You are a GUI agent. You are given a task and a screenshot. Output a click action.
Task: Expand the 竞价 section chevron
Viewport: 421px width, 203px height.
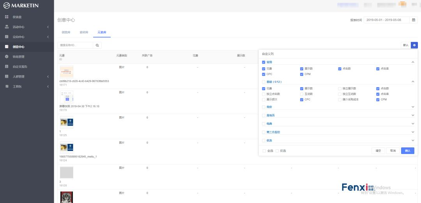[413, 107]
